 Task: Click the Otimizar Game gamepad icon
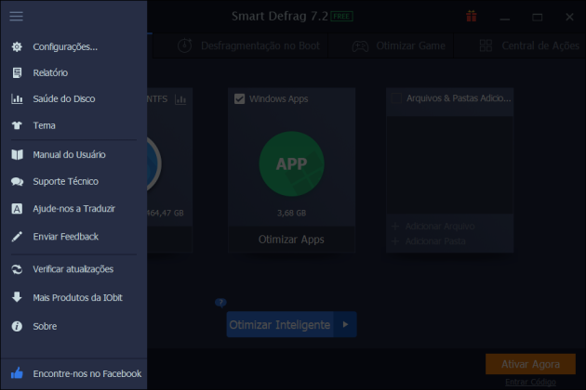pos(360,45)
